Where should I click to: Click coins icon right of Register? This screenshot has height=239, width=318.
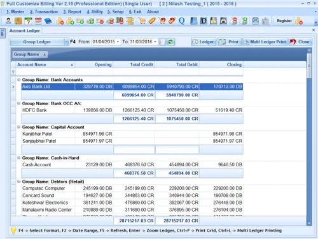(299, 21)
